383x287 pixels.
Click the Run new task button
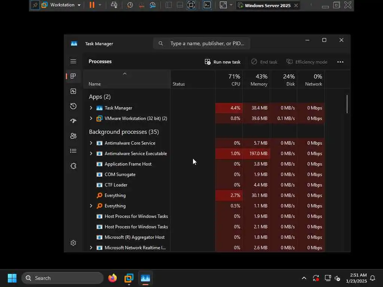click(x=223, y=62)
